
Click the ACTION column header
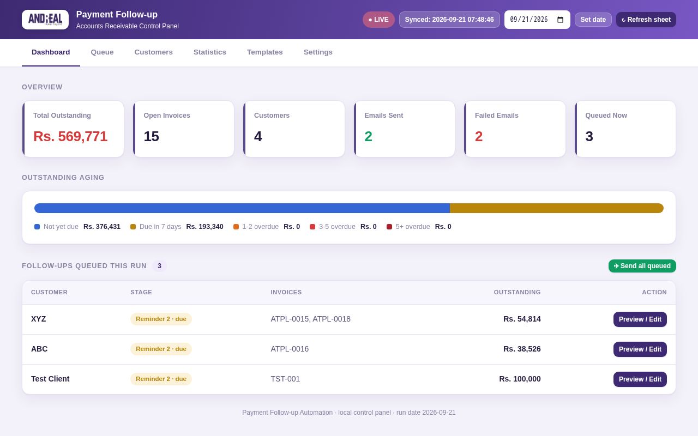click(x=654, y=292)
